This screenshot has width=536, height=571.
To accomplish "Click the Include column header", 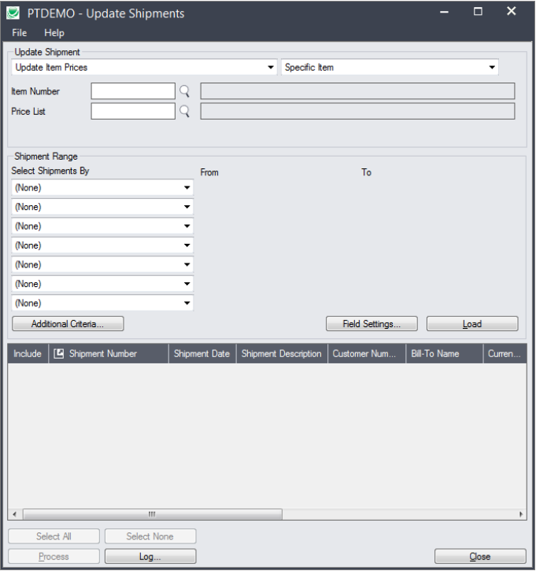I will 28,354.
